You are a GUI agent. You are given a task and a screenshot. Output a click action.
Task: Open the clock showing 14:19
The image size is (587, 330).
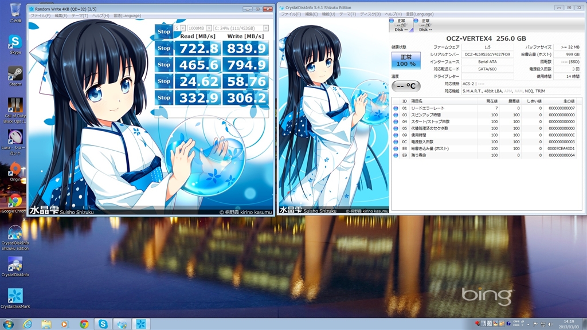(x=569, y=324)
